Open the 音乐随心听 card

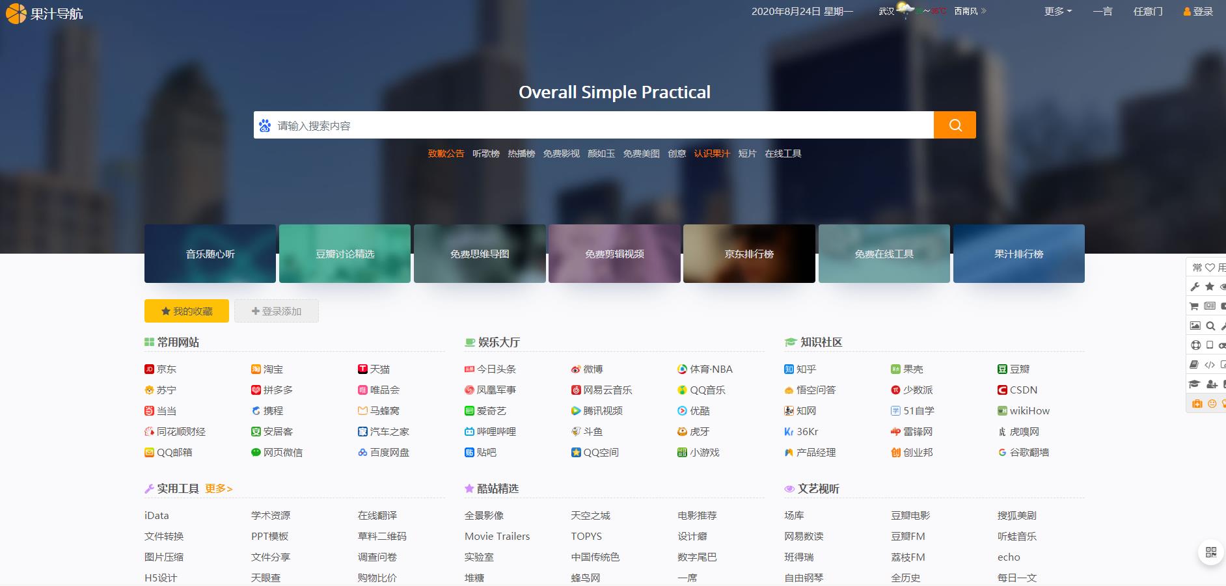(x=210, y=254)
